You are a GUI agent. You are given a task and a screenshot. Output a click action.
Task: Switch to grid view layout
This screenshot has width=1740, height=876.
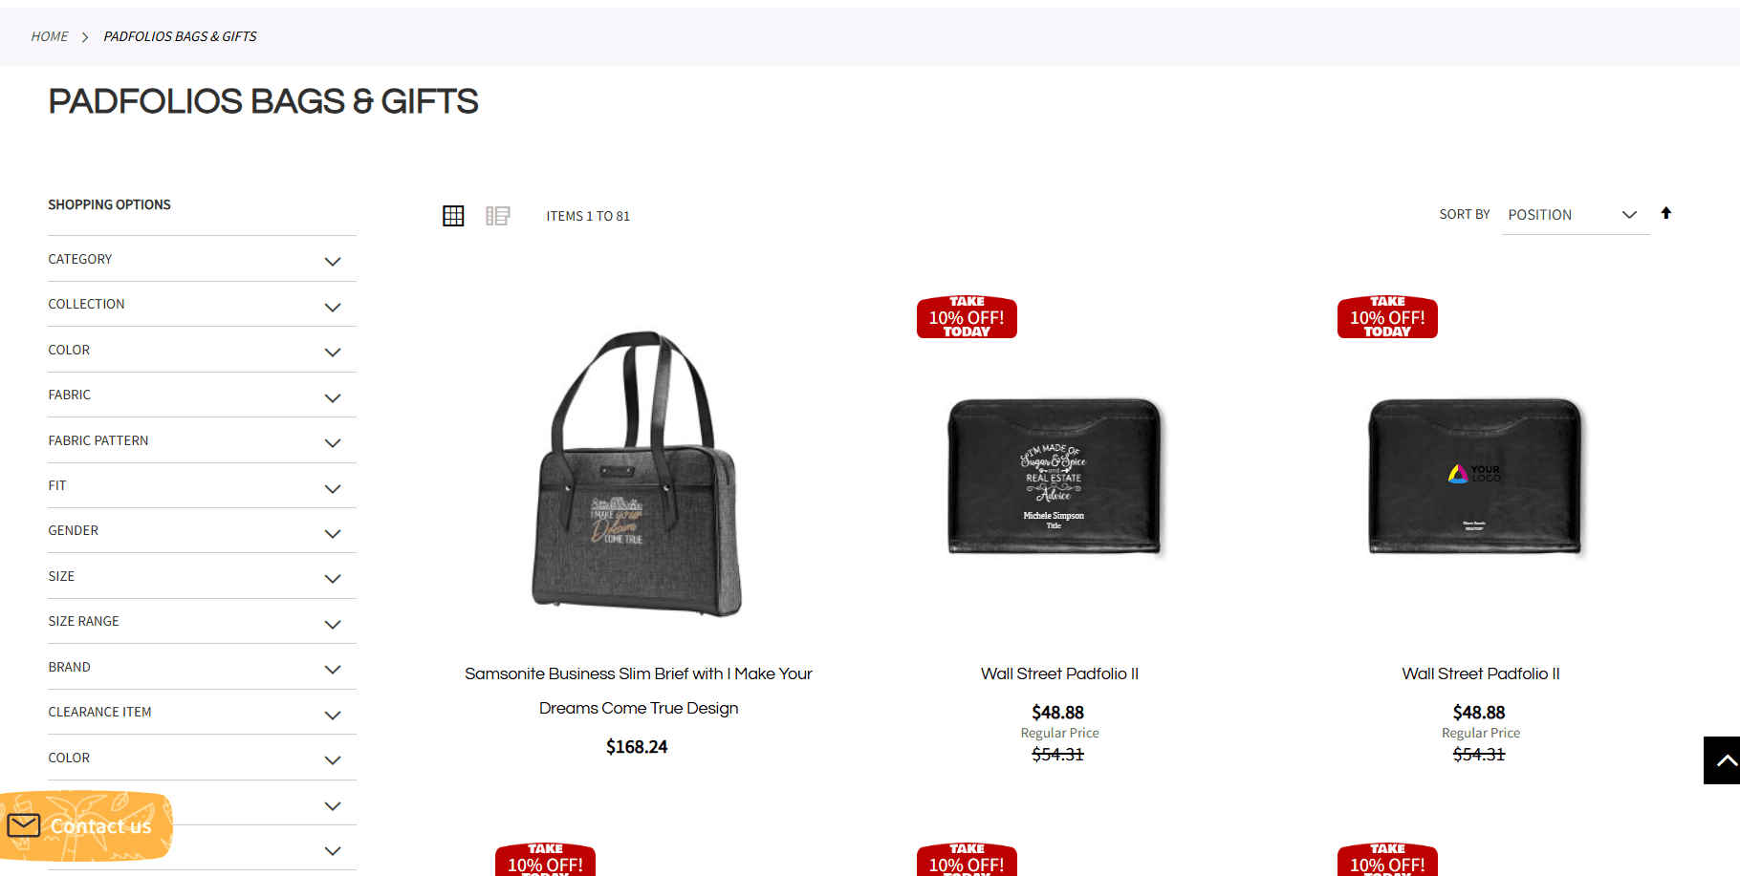[453, 216]
